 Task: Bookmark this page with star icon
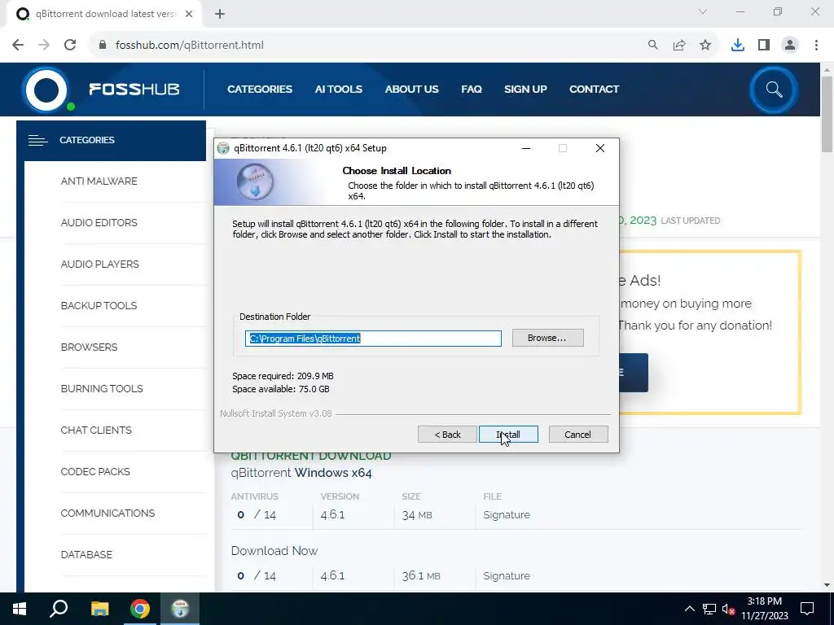click(705, 46)
